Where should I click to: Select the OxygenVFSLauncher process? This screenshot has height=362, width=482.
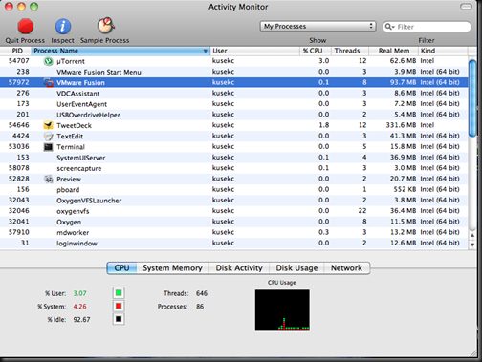(234, 201)
